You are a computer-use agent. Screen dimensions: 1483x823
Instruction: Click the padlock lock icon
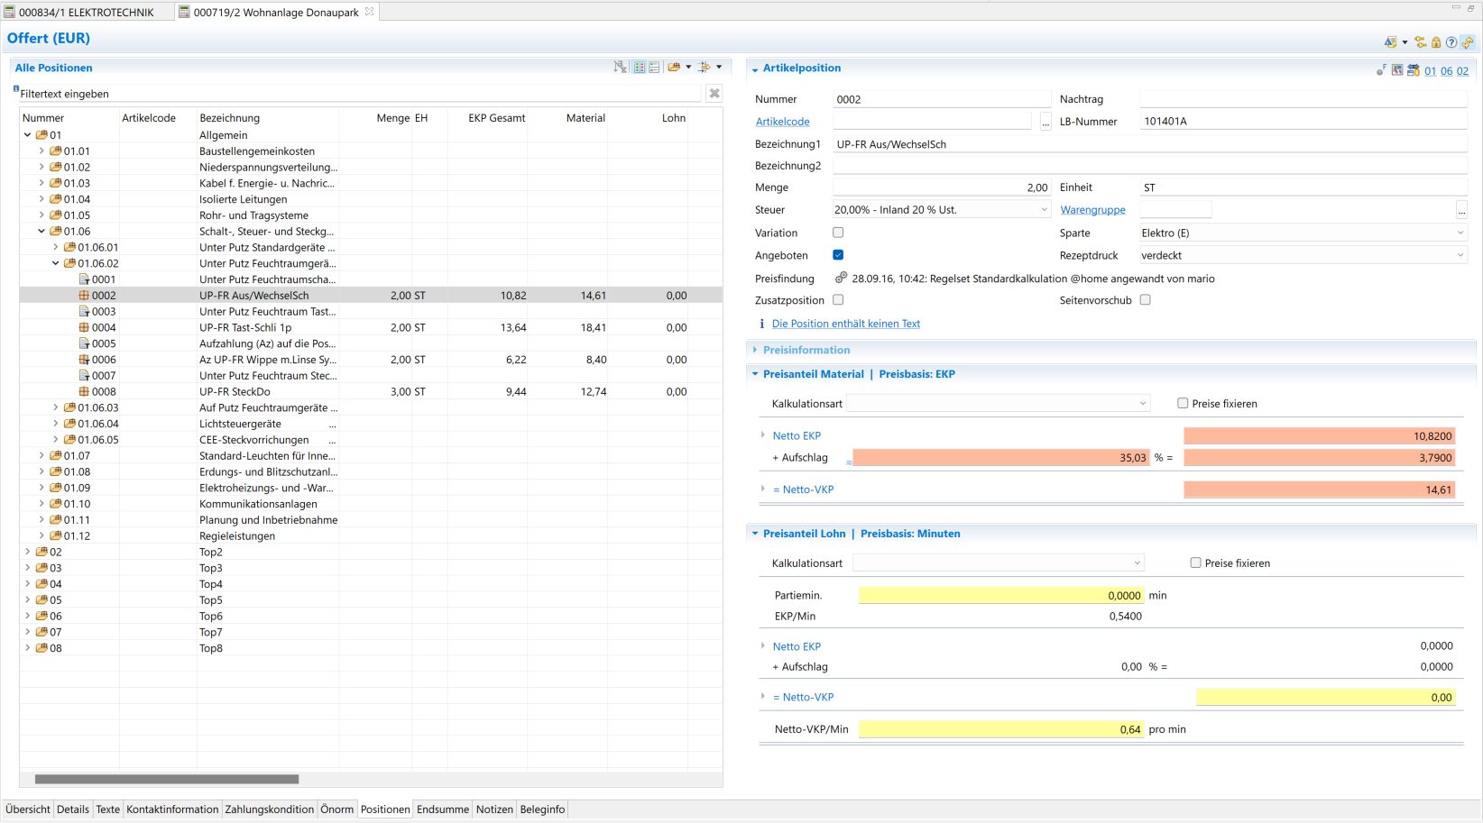(1436, 42)
